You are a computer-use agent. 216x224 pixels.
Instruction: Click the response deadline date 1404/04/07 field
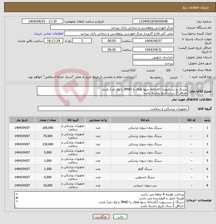pyautogui.click(x=153, y=41)
